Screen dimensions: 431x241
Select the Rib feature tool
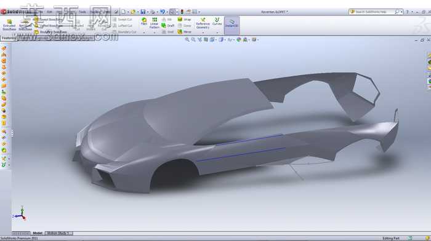[167, 20]
